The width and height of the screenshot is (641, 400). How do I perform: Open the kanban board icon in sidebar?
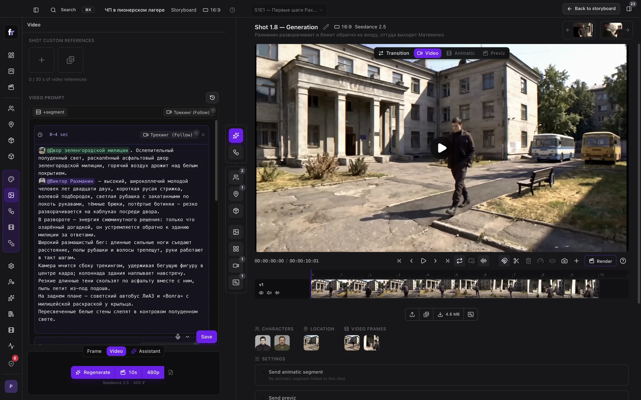coord(11,71)
